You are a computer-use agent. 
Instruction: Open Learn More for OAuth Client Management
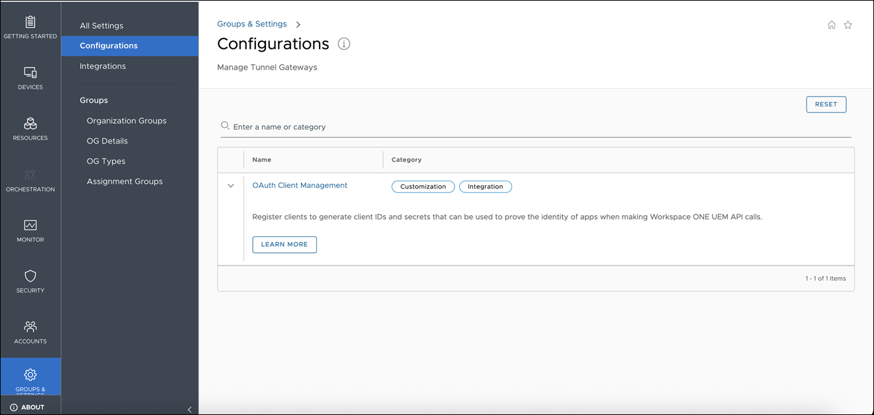[x=284, y=244]
